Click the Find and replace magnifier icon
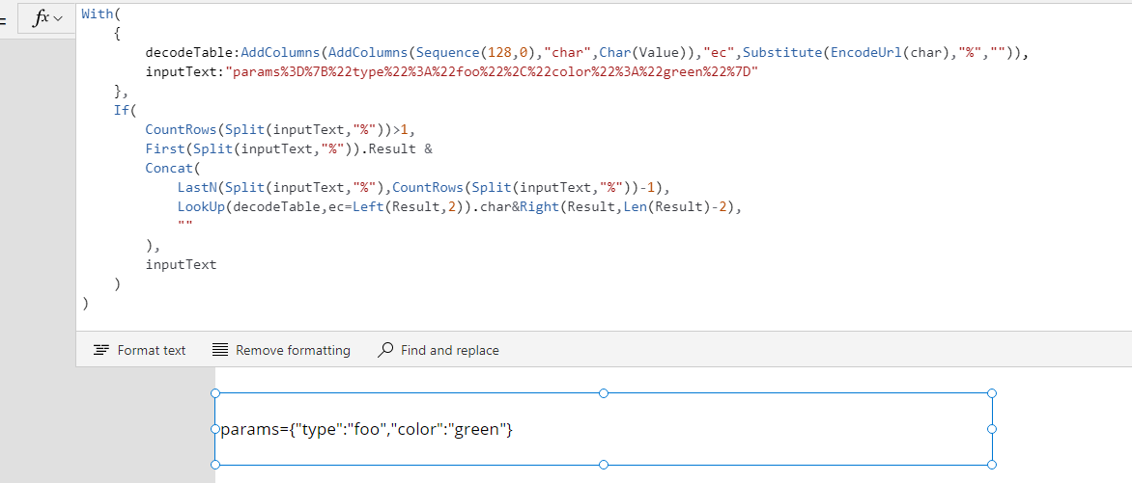This screenshot has width=1132, height=483. 385,350
